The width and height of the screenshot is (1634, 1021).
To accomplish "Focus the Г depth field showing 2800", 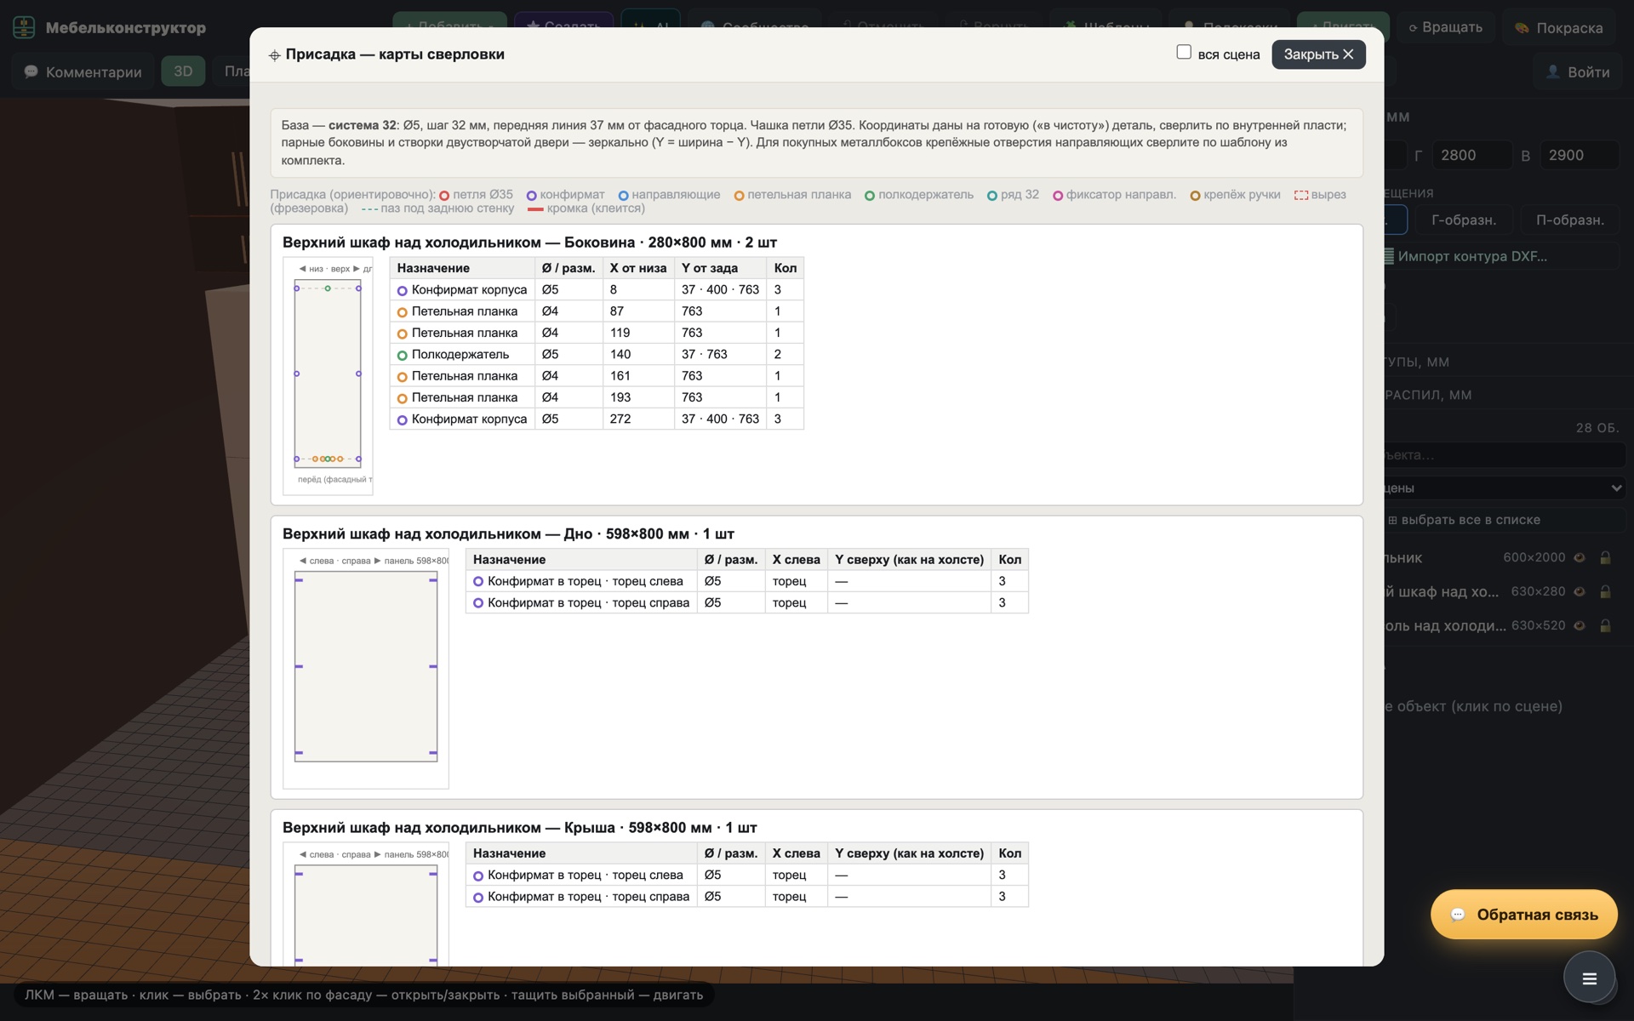I will coord(1471,155).
